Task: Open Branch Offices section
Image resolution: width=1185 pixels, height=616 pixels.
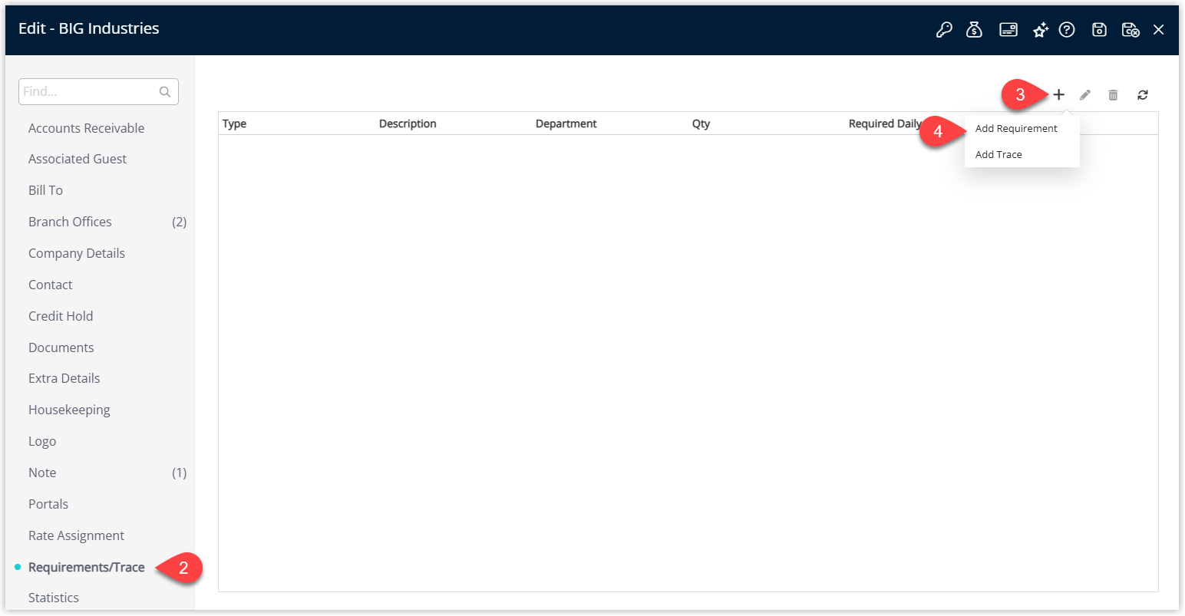Action: click(70, 222)
